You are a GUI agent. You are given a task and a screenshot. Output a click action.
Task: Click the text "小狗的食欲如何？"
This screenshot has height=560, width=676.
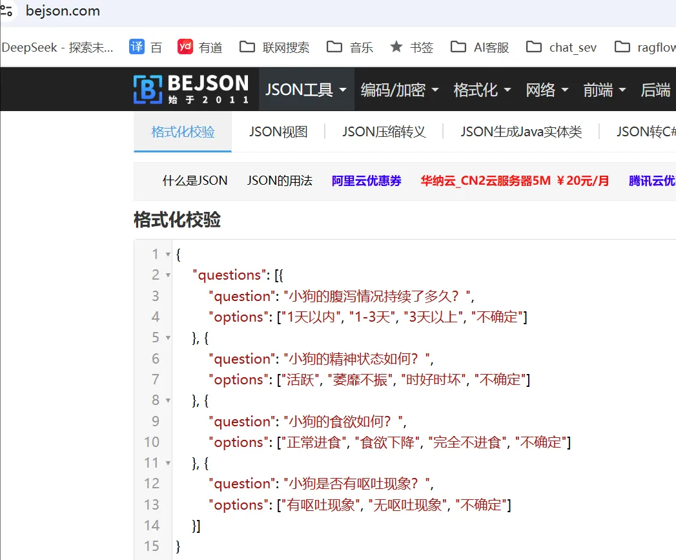tap(343, 421)
